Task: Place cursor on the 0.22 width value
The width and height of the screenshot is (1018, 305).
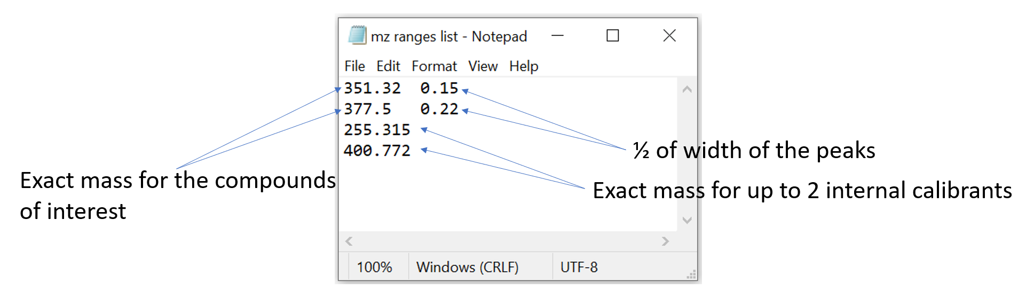Action: pyautogui.click(x=439, y=109)
